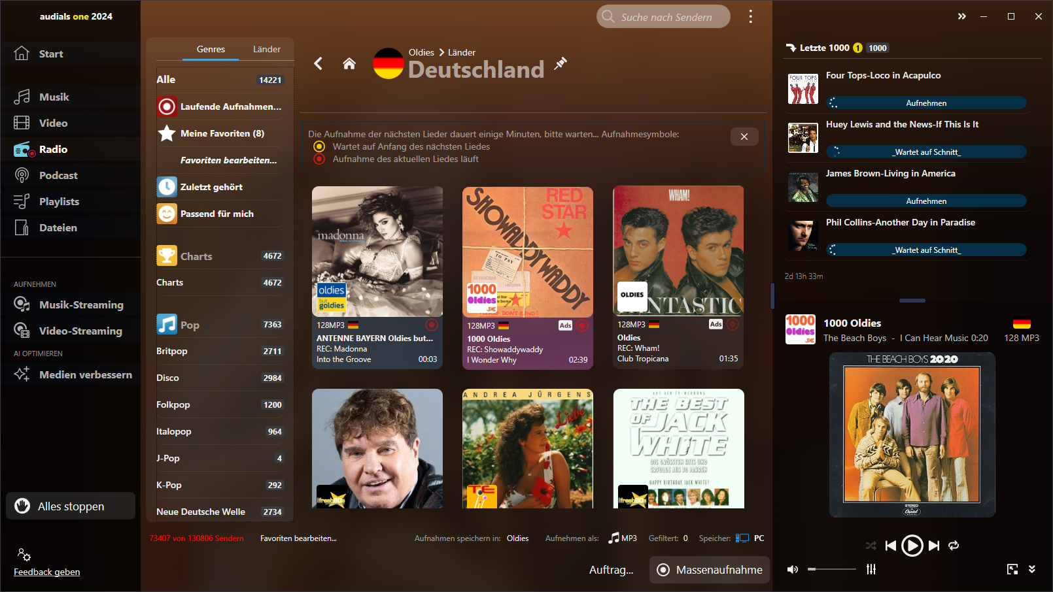Collapse the right panel with double arrow
1053x592 pixels.
(961, 16)
